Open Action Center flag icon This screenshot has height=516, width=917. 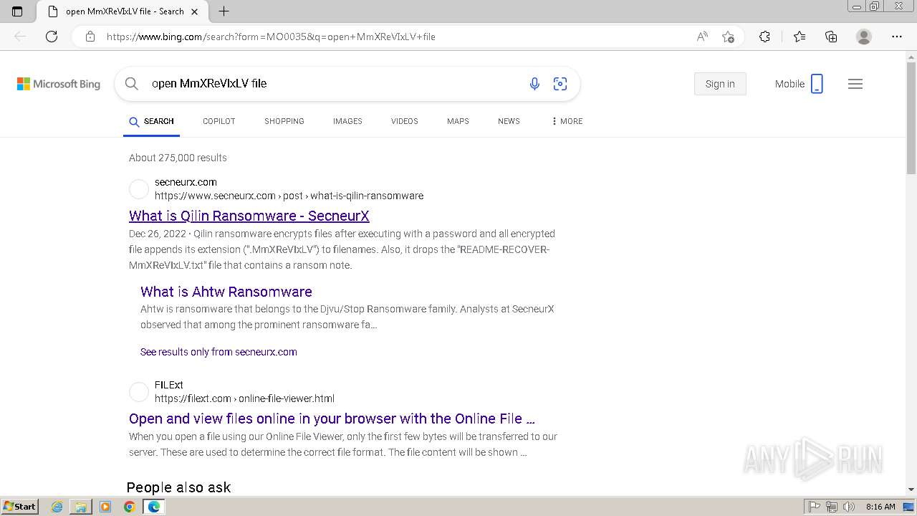[815, 507]
